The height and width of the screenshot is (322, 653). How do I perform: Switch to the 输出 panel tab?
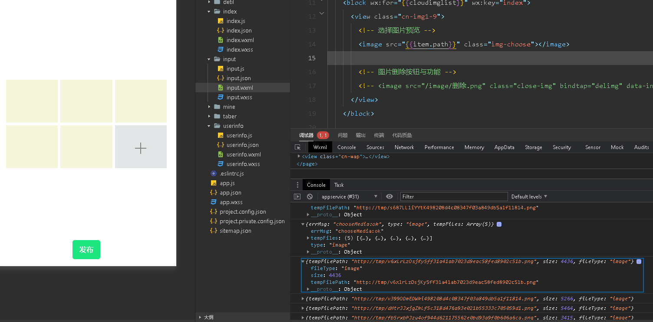[361, 136]
